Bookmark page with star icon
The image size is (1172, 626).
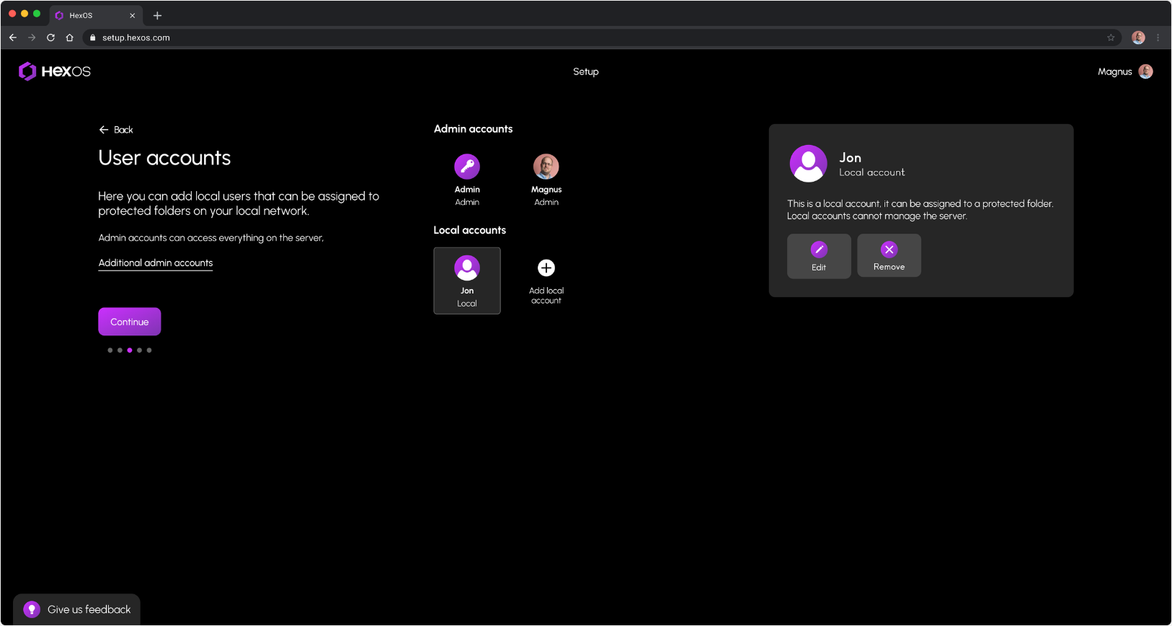coord(1111,38)
